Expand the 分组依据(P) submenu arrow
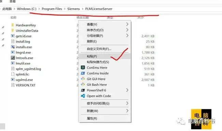 click(127, 35)
